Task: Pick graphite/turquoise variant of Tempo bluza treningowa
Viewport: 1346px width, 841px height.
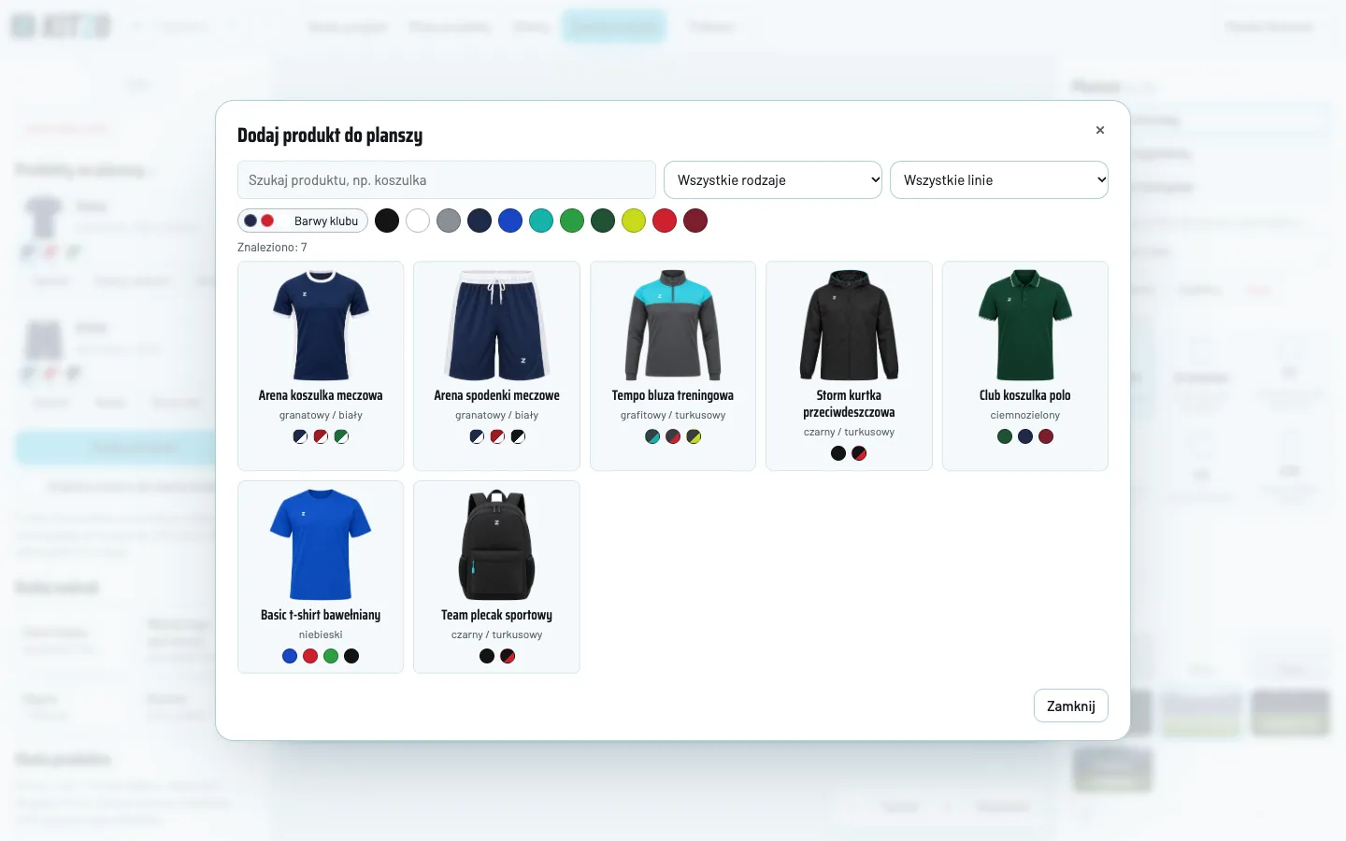Action: (652, 436)
